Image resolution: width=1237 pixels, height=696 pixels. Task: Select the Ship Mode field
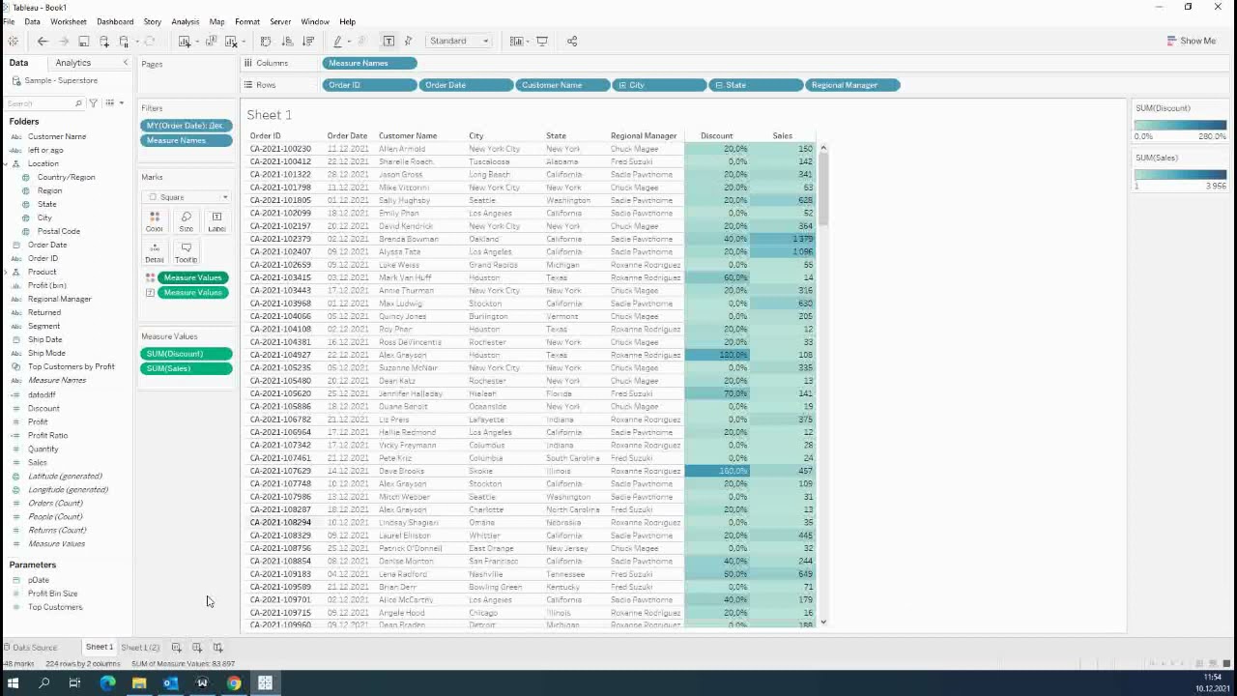click(x=46, y=353)
